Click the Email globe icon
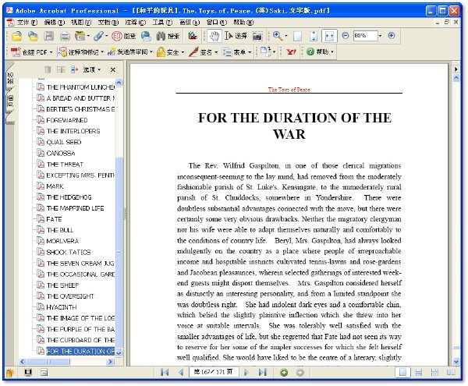 (146, 36)
